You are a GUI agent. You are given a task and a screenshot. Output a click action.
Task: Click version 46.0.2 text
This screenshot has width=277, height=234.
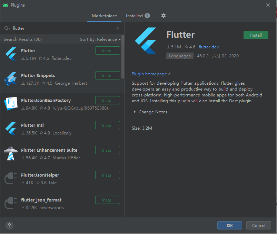click(x=203, y=56)
